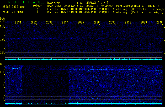This screenshot has width=165, height=107.
Task: Click the 2039 time marker
Action: click(x=144, y=22)
